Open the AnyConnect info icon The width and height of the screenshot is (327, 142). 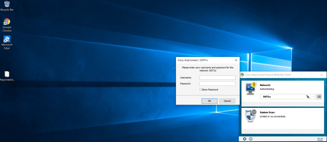click(251, 139)
